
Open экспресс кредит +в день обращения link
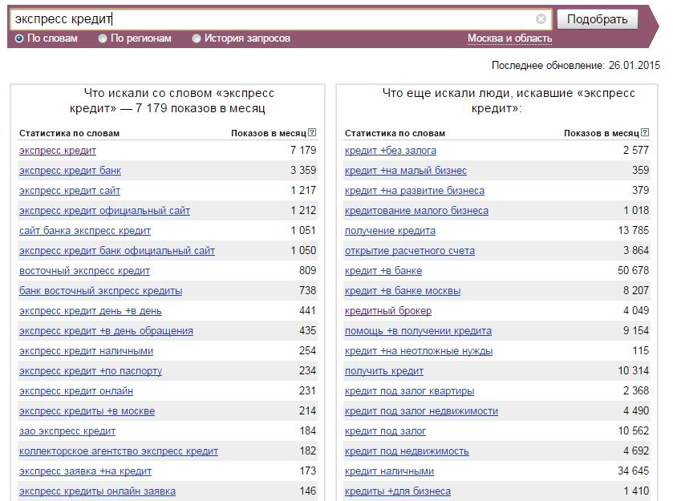(x=106, y=331)
